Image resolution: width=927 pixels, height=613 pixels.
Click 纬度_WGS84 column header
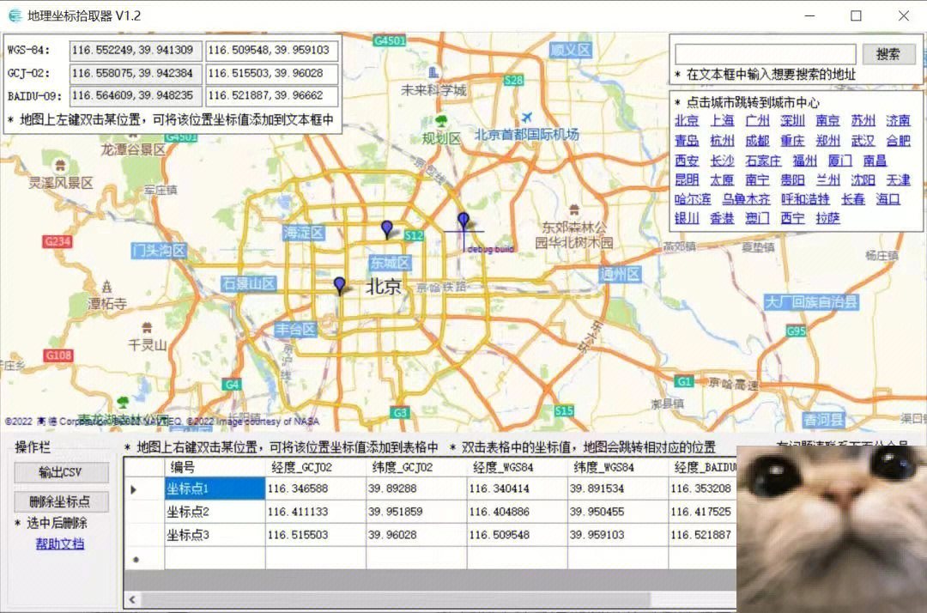tap(618, 467)
